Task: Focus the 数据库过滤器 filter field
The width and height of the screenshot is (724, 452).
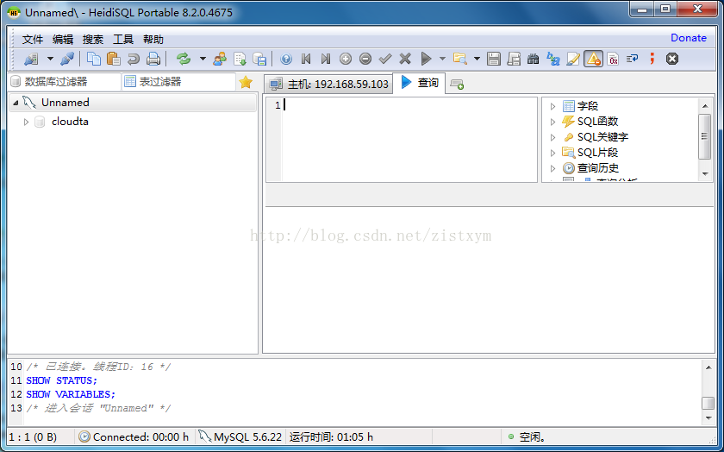Action: coord(65,82)
